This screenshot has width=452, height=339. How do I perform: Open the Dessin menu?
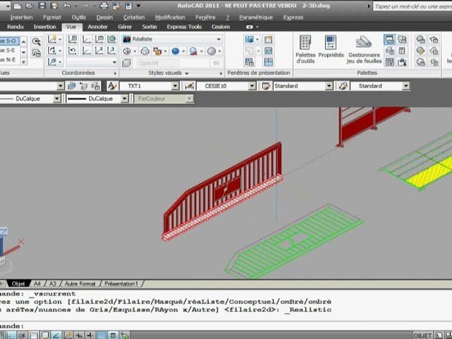(x=105, y=17)
